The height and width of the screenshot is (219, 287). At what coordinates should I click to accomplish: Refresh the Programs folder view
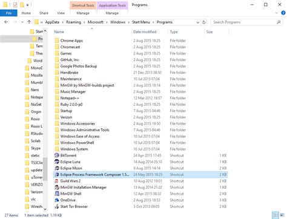(x=204, y=22)
